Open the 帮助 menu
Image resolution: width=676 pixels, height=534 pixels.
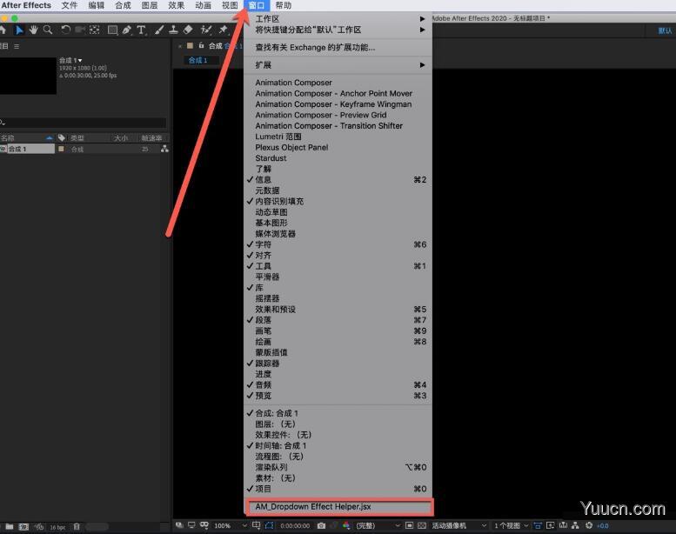tap(284, 5)
